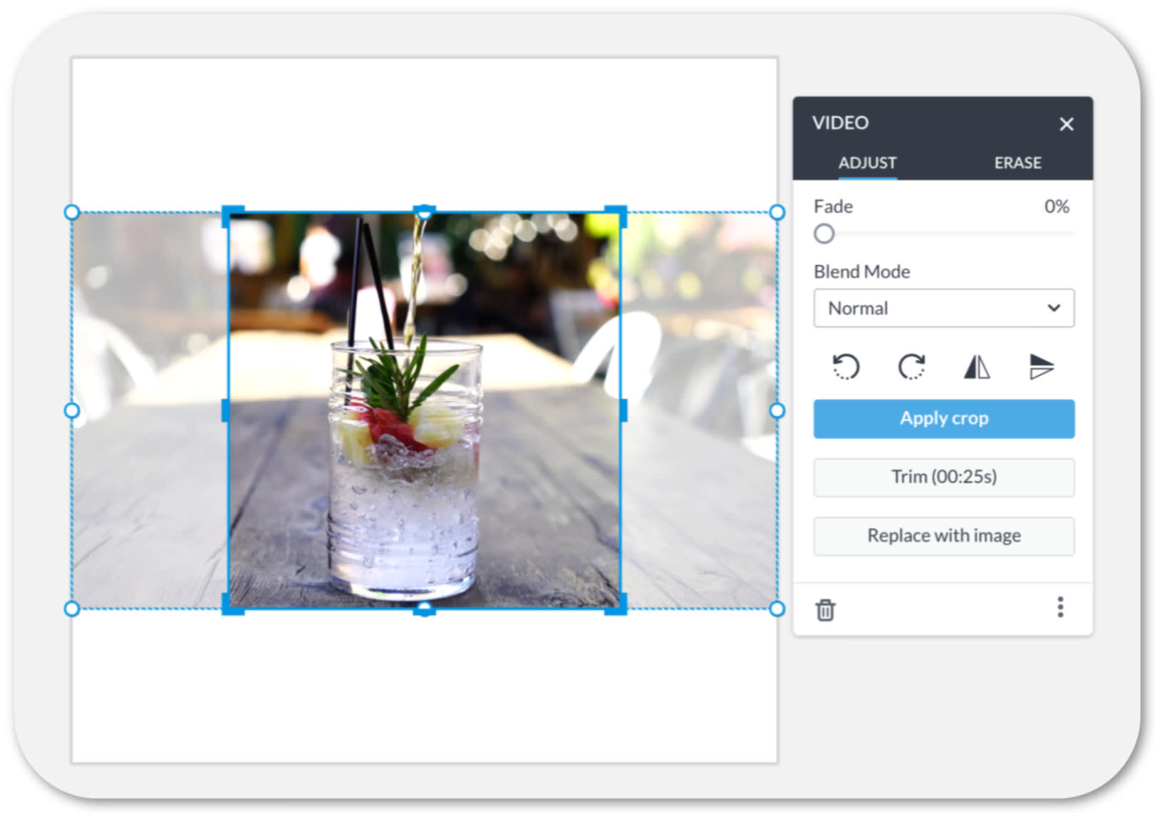
Task: Open Trim (00:25s) option
Action: point(943,477)
